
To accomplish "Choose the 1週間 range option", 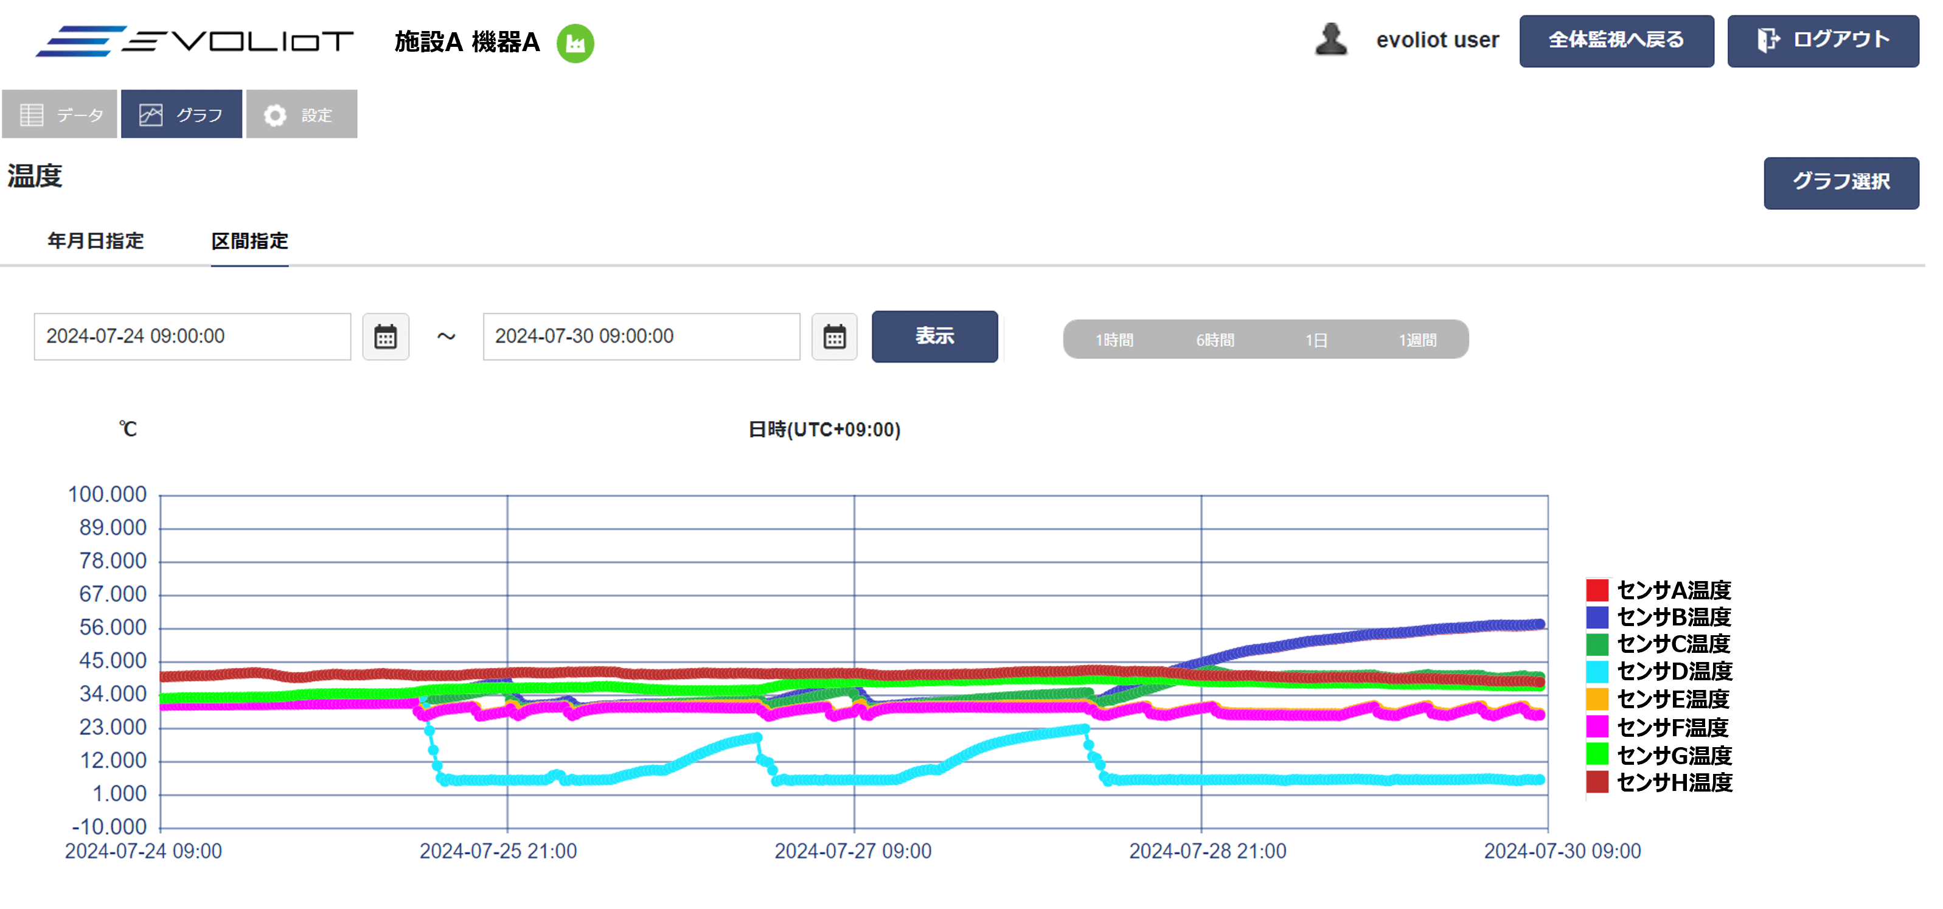I will click(1417, 340).
